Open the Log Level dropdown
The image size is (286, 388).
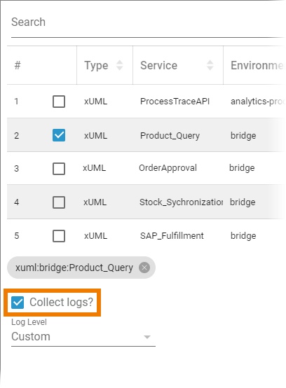pos(83,337)
